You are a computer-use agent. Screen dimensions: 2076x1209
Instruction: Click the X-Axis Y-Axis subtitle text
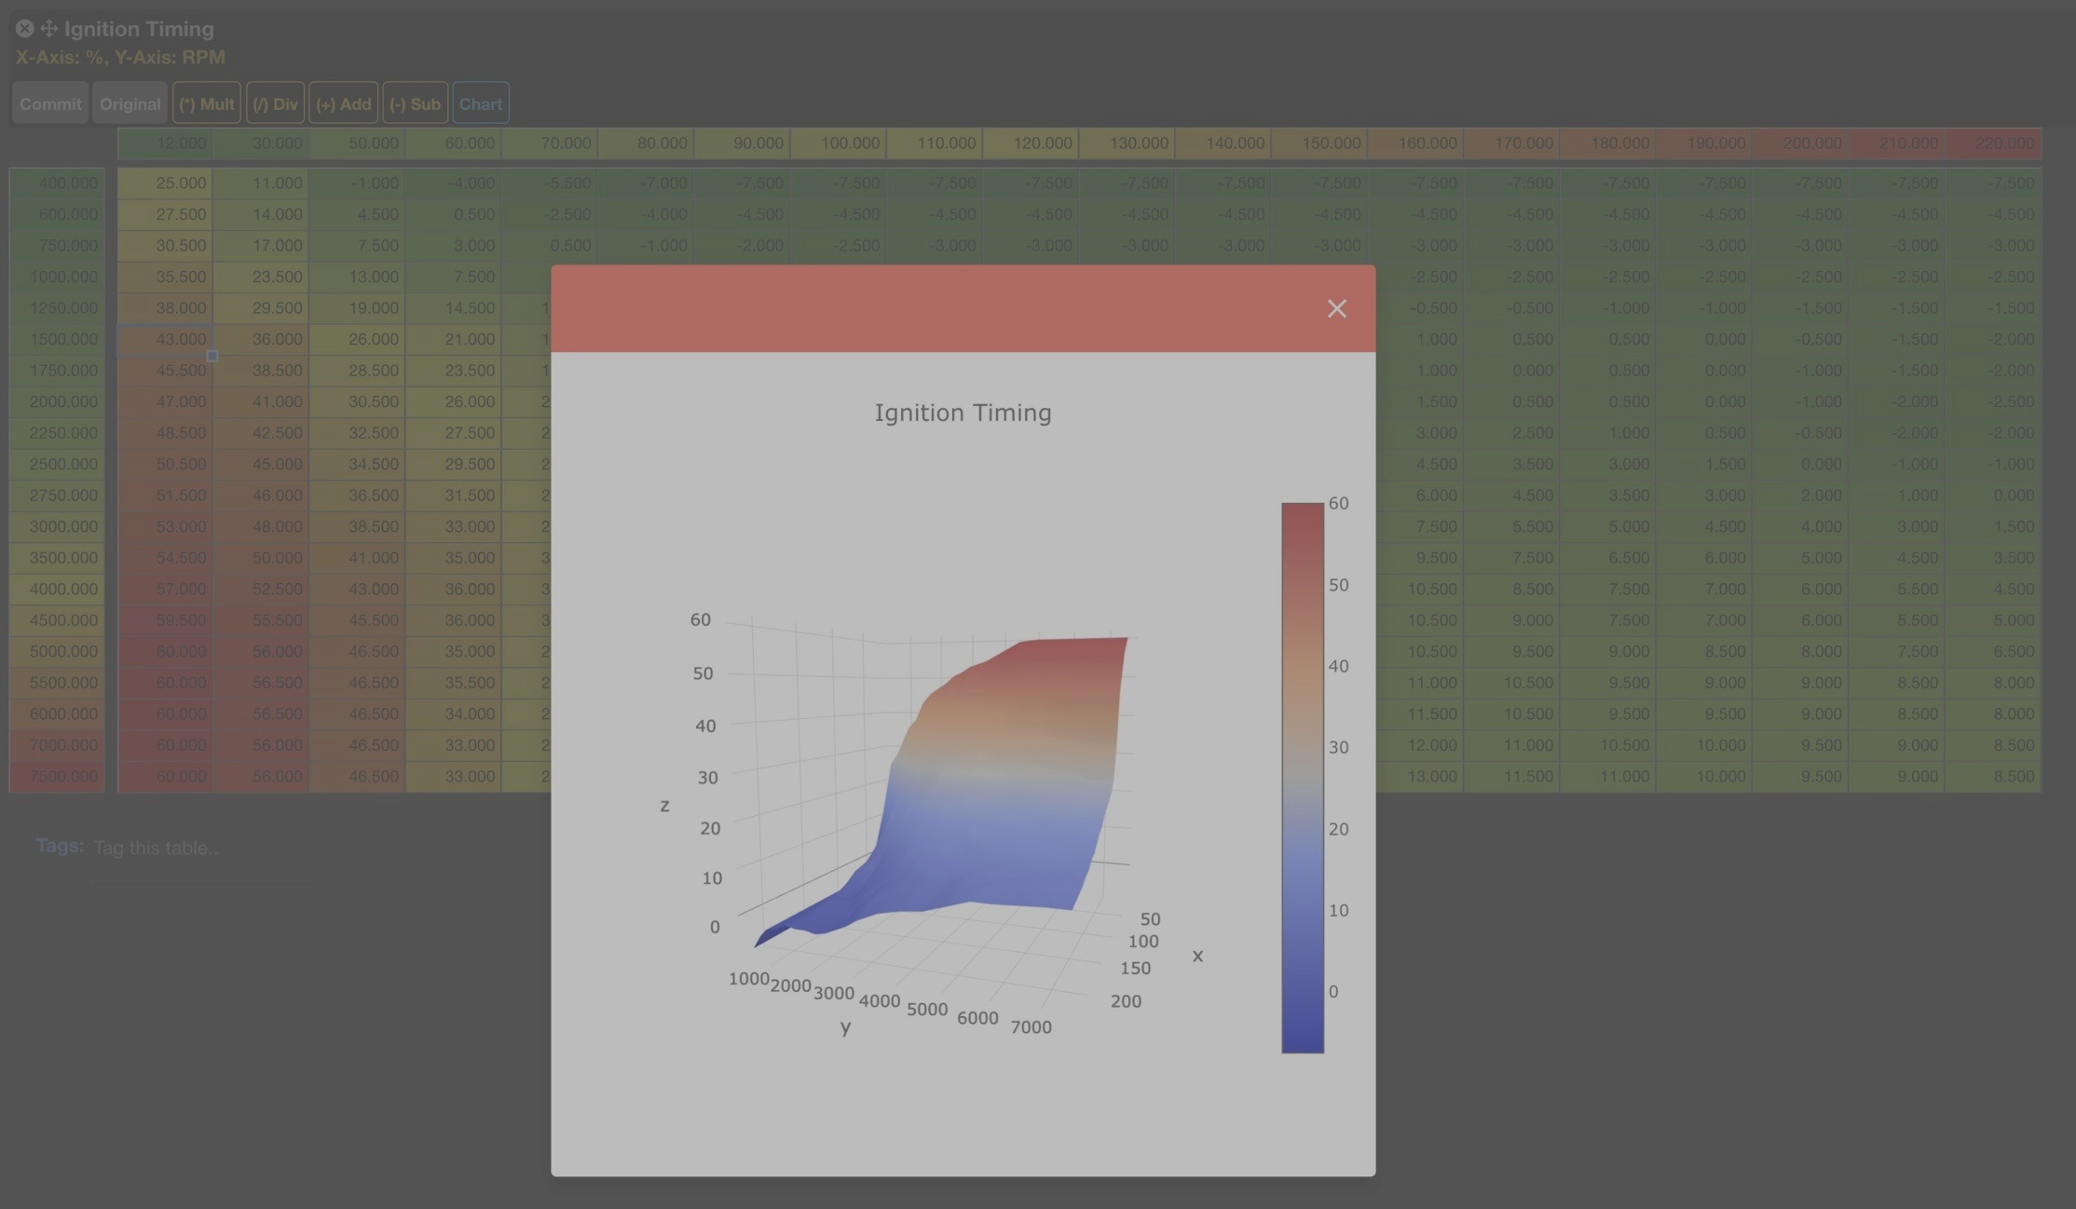point(120,58)
